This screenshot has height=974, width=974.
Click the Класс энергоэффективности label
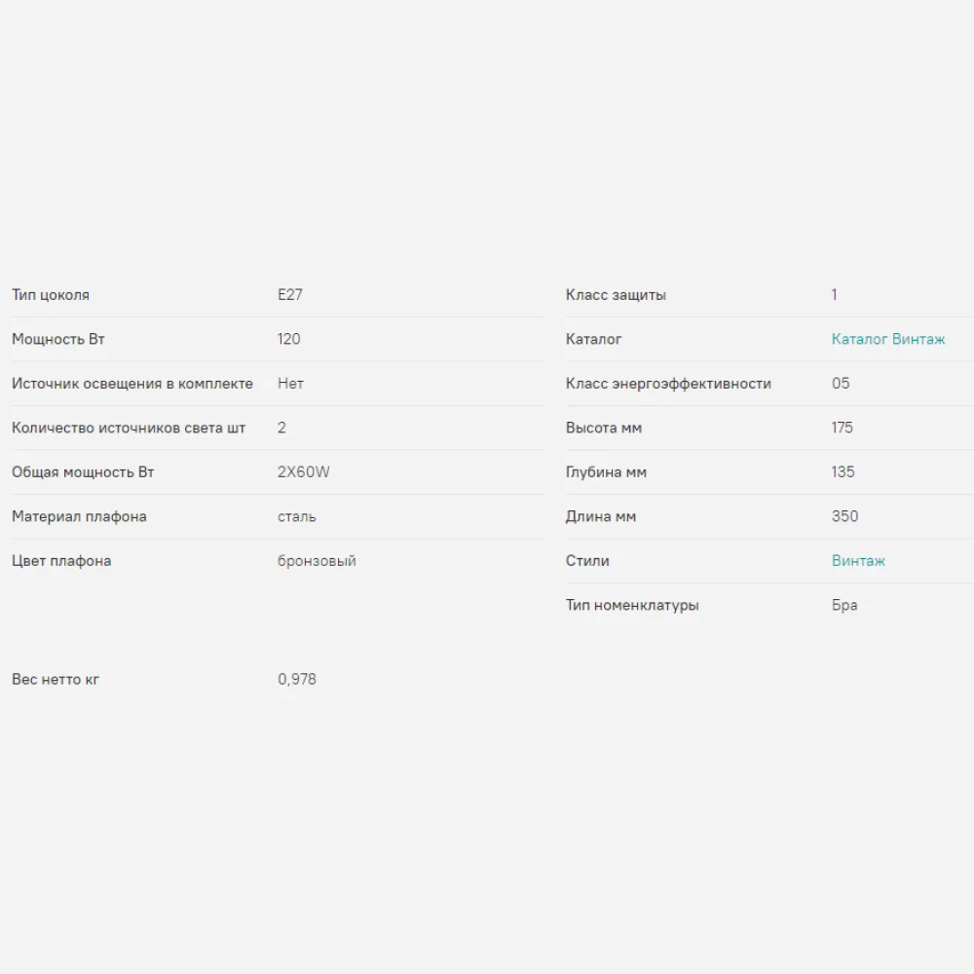point(668,384)
